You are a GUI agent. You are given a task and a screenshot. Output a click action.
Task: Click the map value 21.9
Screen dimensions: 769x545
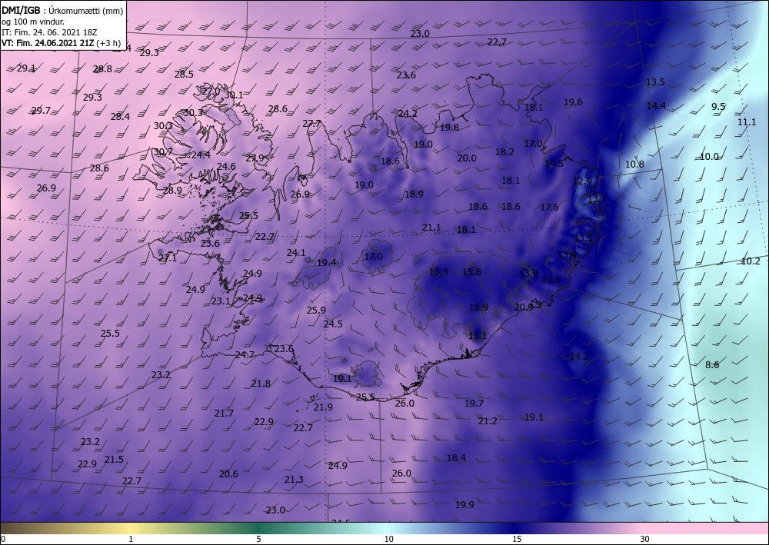pyautogui.click(x=323, y=407)
